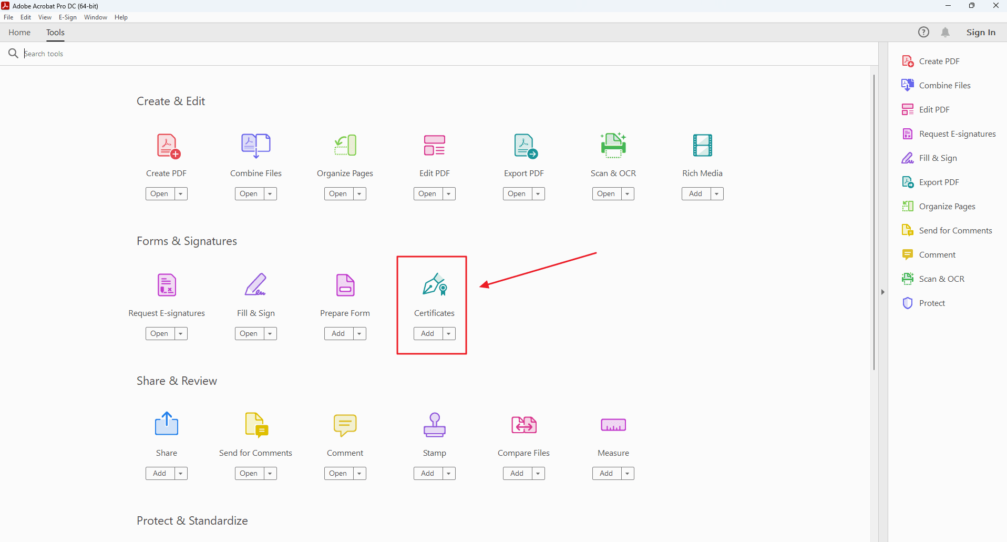
Task: Open the Request E-signatures tool icon
Action: 167,285
